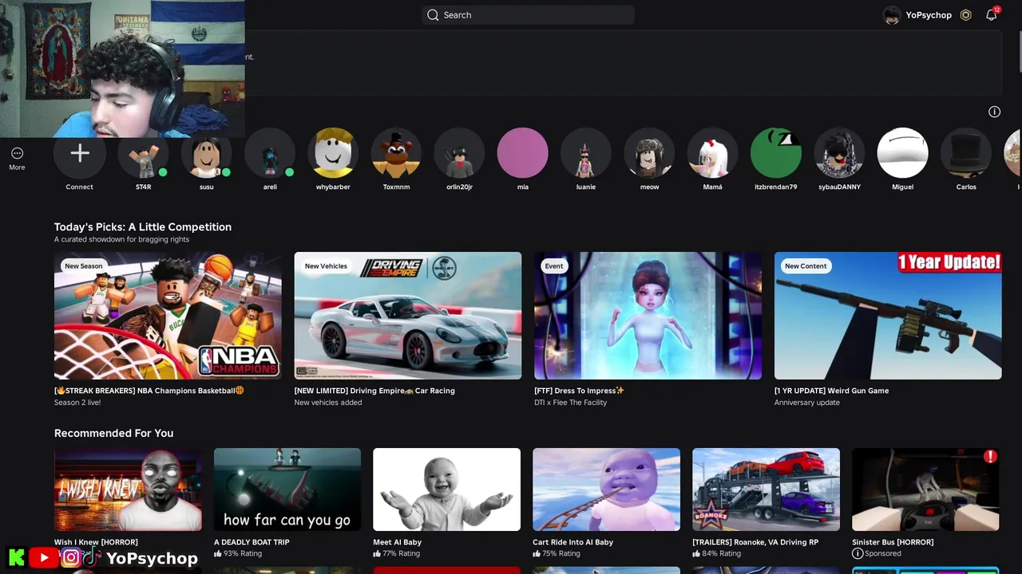
Task: Open the notifications bell icon
Action: pos(991,15)
